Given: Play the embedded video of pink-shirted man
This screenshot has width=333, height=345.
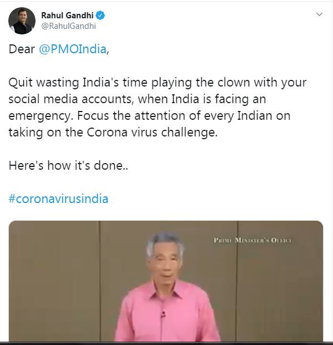Looking at the screenshot, I should point(166,281).
